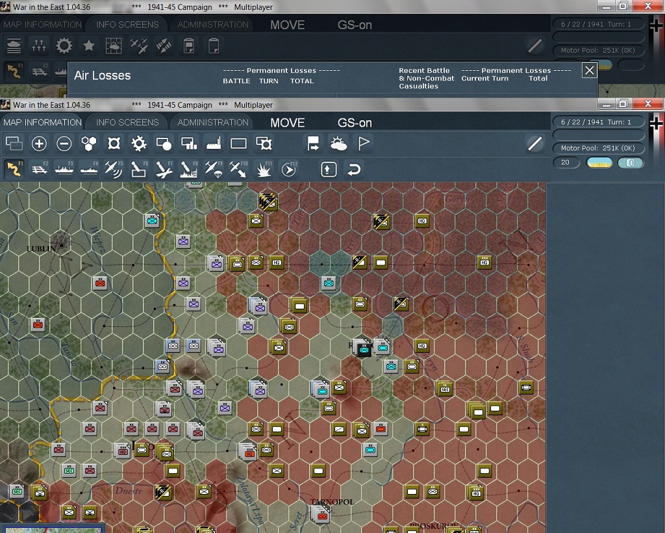Select the XXX HQ counter on the east map edge
The height and width of the screenshot is (533, 665).
(x=484, y=262)
